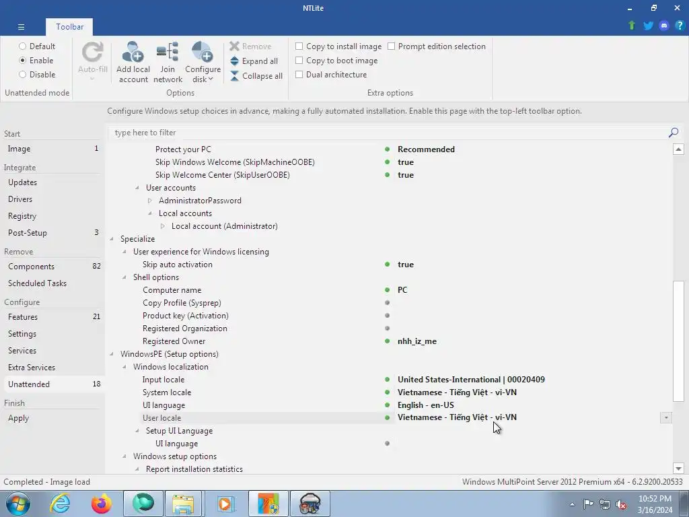Click the English - en-US value
The height and width of the screenshot is (517, 689).
426,405
